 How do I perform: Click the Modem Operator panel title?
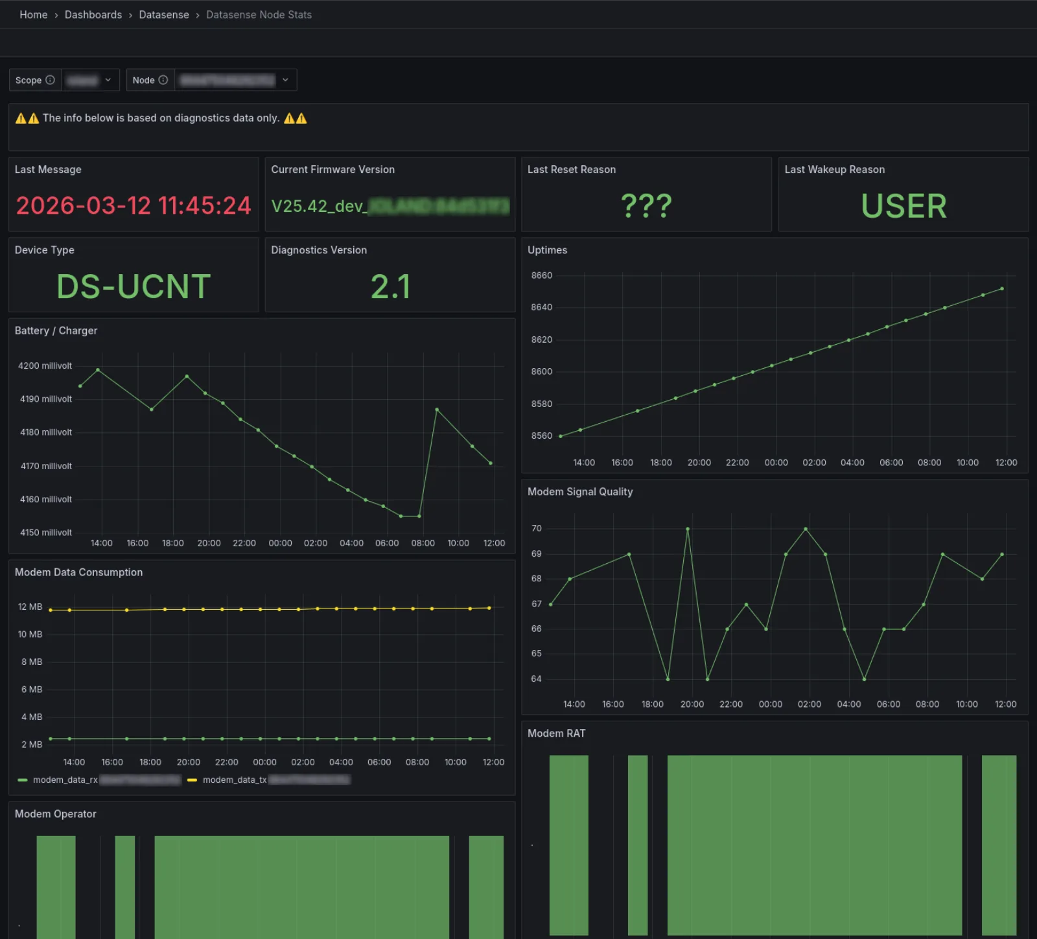coord(56,813)
